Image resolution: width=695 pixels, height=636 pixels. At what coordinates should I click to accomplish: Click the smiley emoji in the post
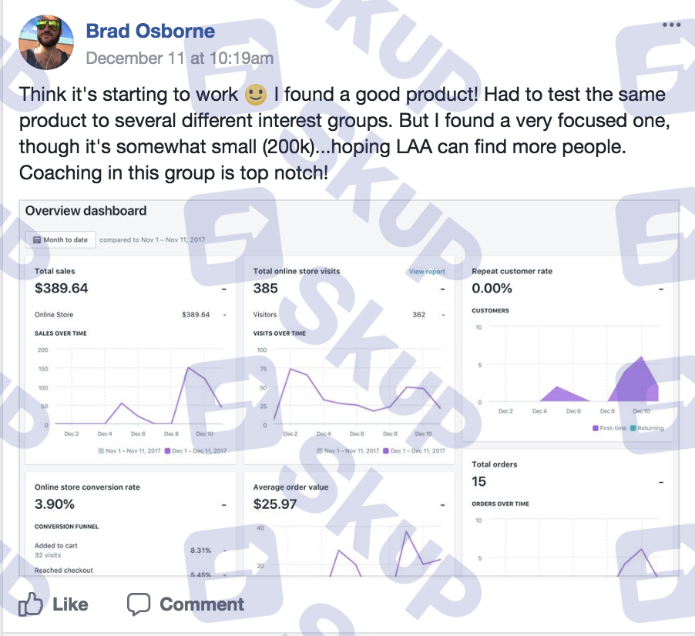(x=256, y=95)
